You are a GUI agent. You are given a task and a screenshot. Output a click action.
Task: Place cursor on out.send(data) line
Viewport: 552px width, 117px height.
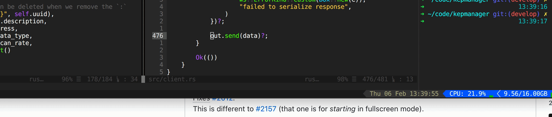239,36
